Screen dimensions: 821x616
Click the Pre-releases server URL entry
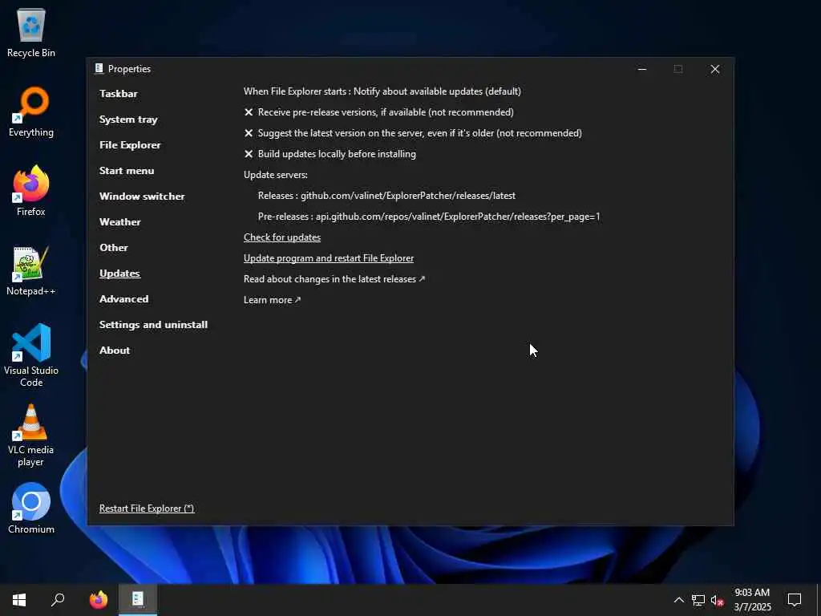point(429,217)
